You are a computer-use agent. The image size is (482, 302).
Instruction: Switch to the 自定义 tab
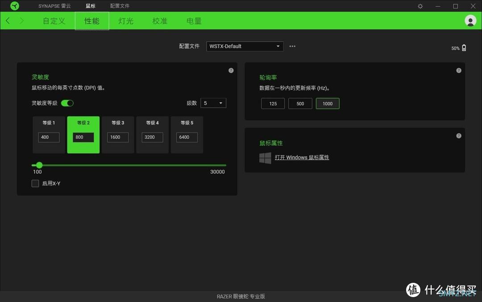(x=54, y=21)
